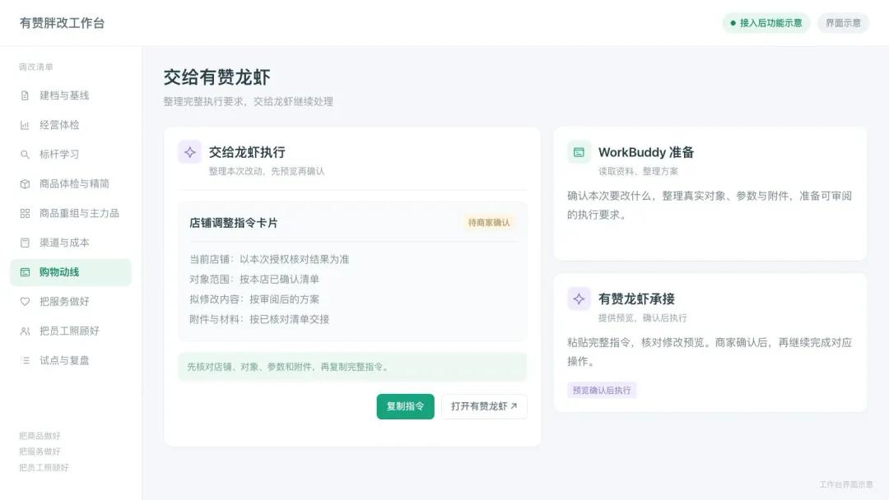This screenshot has width=889, height=500.
Task: Click the 把员工照顾好 people icon
Action: pos(25,331)
